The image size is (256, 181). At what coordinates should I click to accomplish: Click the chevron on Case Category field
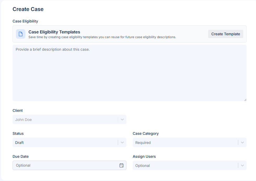pos(242,142)
